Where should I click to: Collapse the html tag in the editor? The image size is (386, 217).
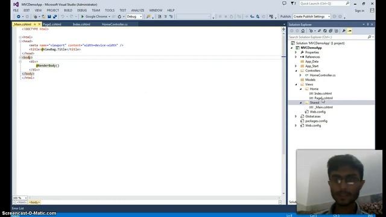20,37
